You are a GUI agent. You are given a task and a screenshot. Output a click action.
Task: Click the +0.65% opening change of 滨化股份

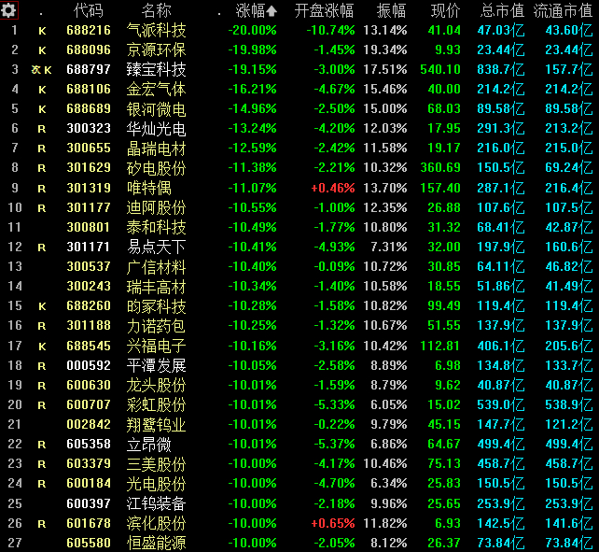(333, 523)
